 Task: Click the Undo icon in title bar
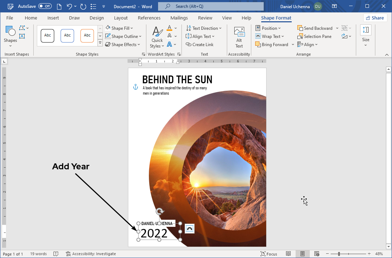coord(70,6)
